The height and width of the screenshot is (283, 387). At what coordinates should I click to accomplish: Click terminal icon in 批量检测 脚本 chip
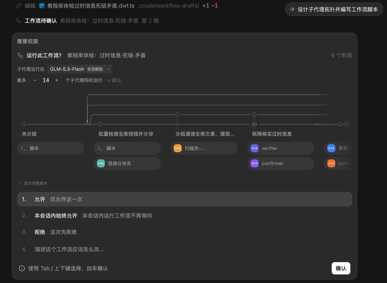click(x=100, y=148)
